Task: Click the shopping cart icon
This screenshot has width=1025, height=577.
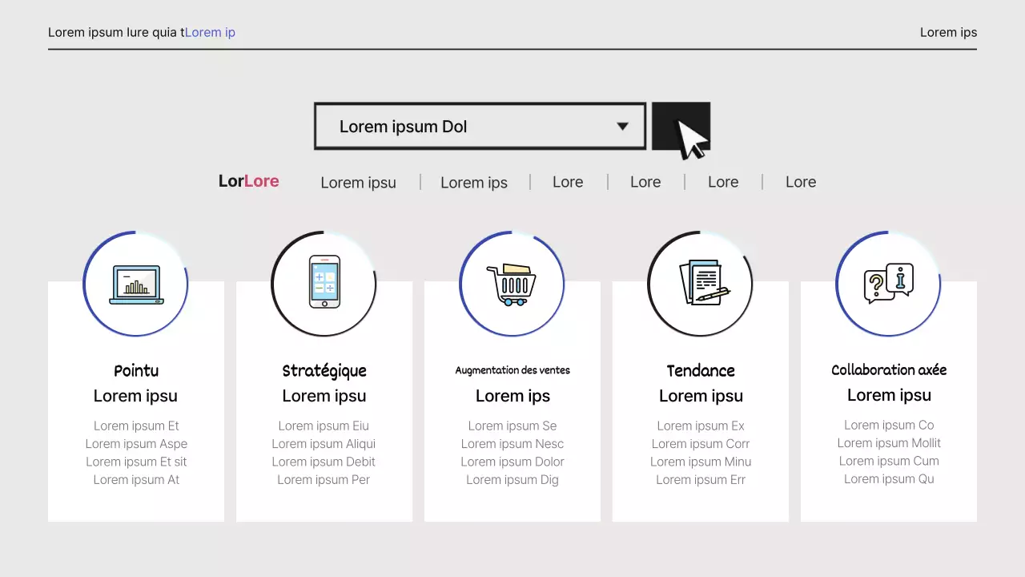Action: pos(512,284)
